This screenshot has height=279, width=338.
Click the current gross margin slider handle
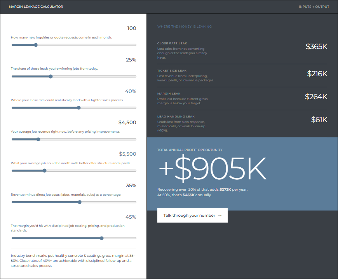pyautogui.click(x=80, y=202)
